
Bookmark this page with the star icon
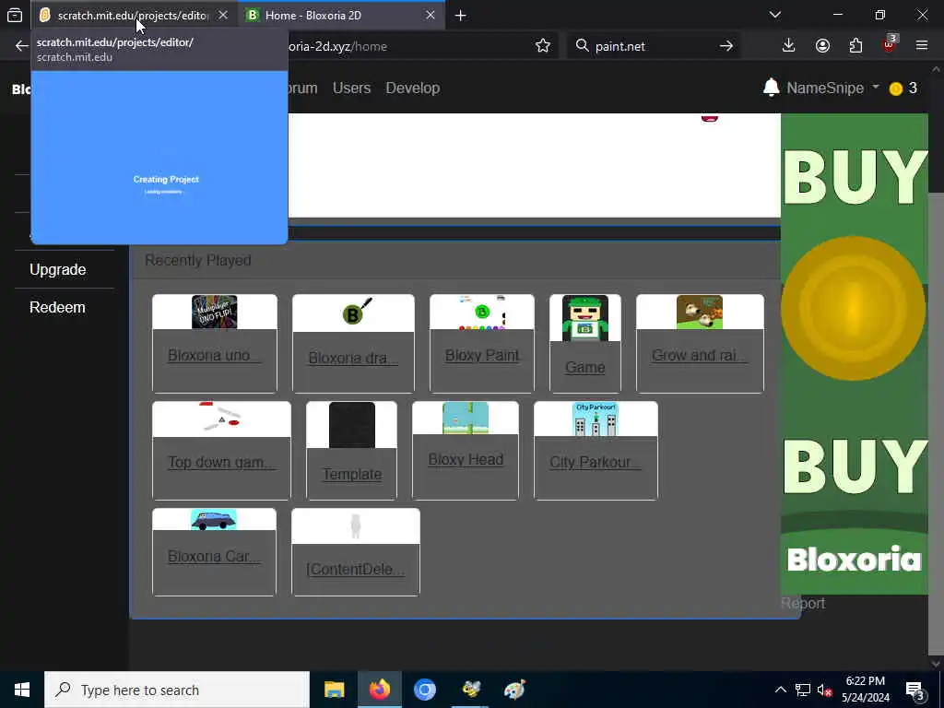tap(542, 46)
